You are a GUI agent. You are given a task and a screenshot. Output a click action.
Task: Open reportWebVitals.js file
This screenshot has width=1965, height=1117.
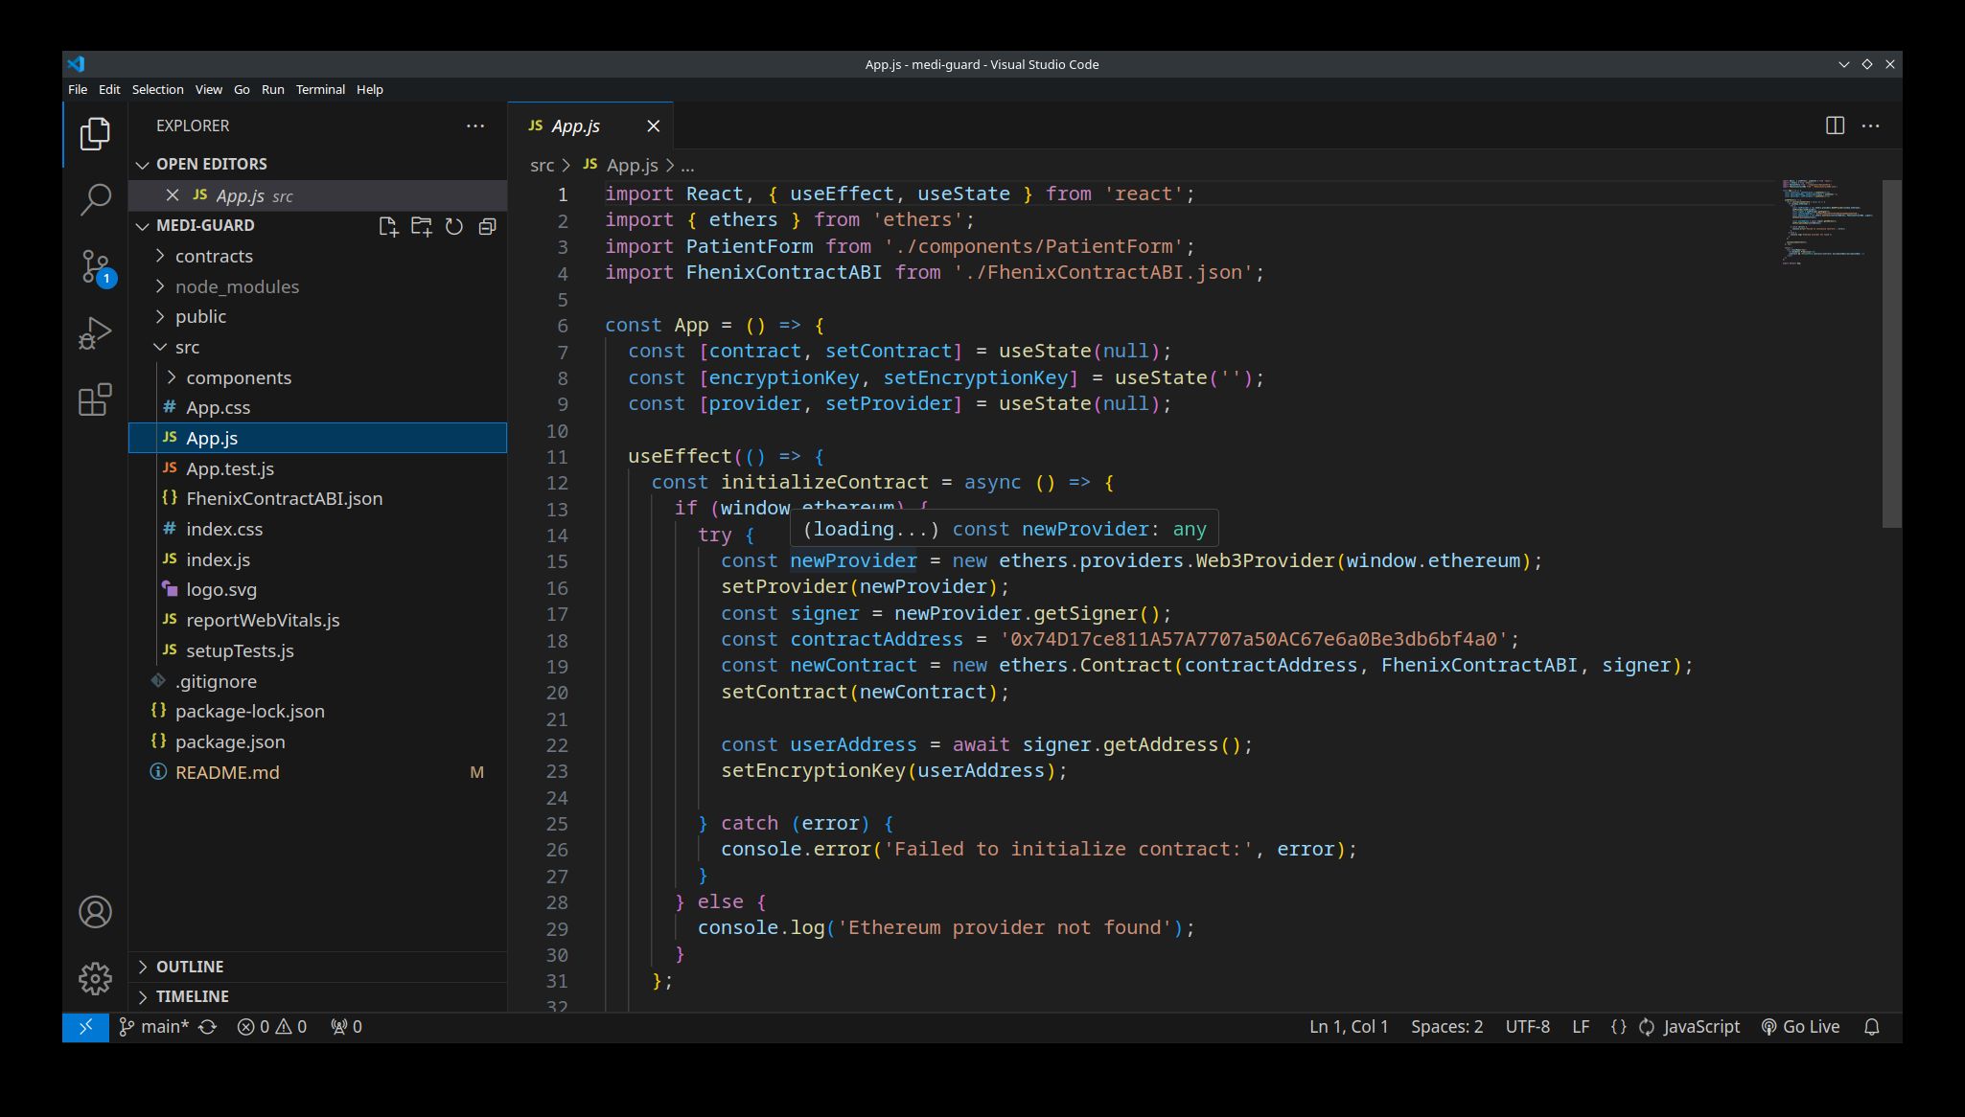coord(317,620)
